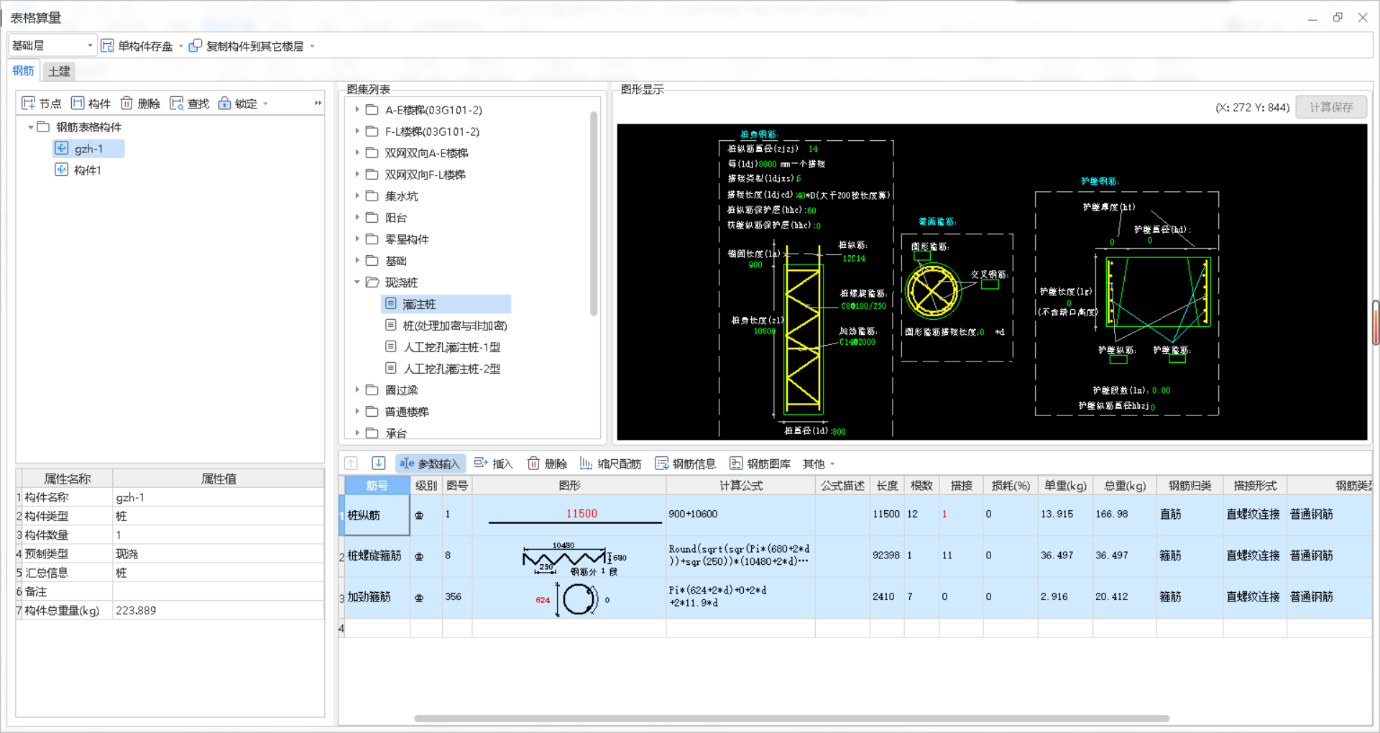This screenshot has width=1380, height=733.
Task: Select the 构件1 component icon
Action: pos(62,170)
